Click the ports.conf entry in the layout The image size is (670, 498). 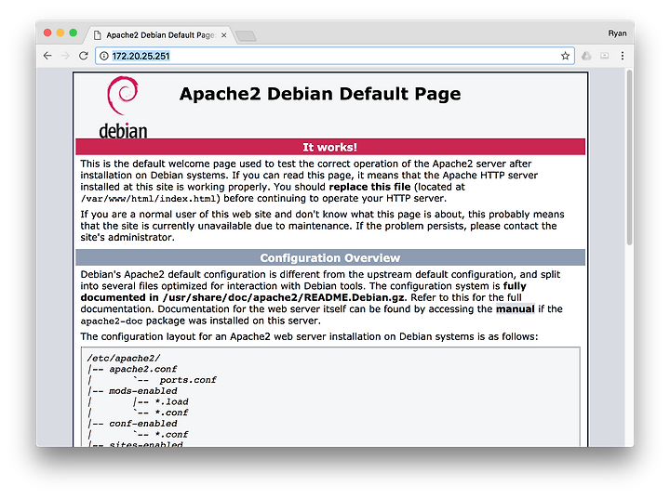tap(188, 380)
